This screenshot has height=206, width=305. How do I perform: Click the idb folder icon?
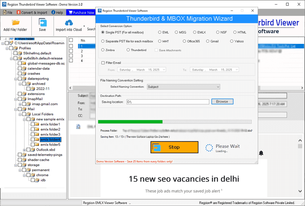click(x=37, y=180)
